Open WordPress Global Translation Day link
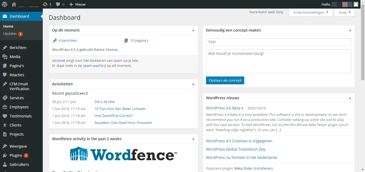The image size is (365, 172). tap(236, 149)
